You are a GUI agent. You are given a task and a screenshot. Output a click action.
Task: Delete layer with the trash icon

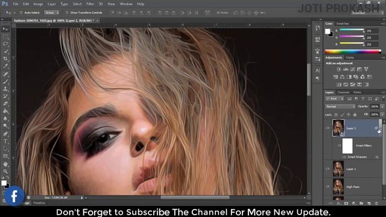click(376, 204)
